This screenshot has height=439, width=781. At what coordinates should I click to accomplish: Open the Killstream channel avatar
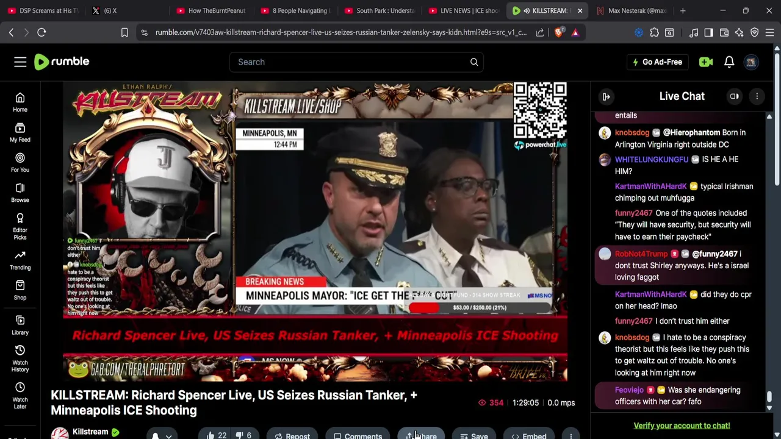coord(60,434)
